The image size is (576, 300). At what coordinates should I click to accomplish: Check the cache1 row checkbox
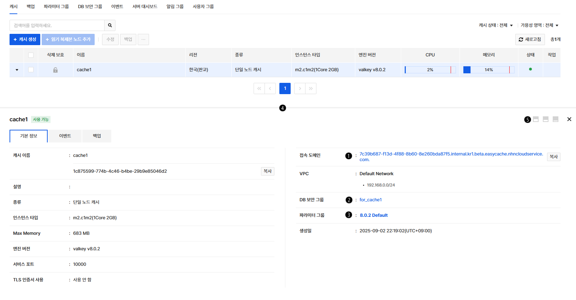point(31,70)
